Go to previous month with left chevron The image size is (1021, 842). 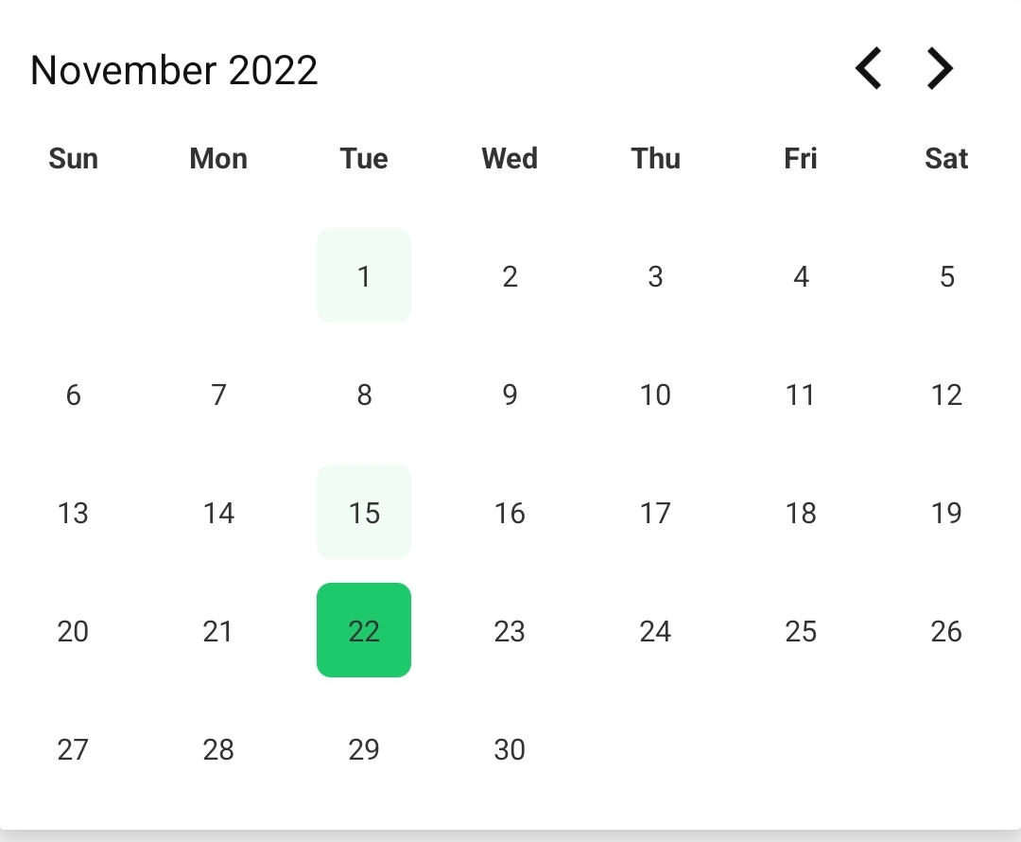point(868,68)
